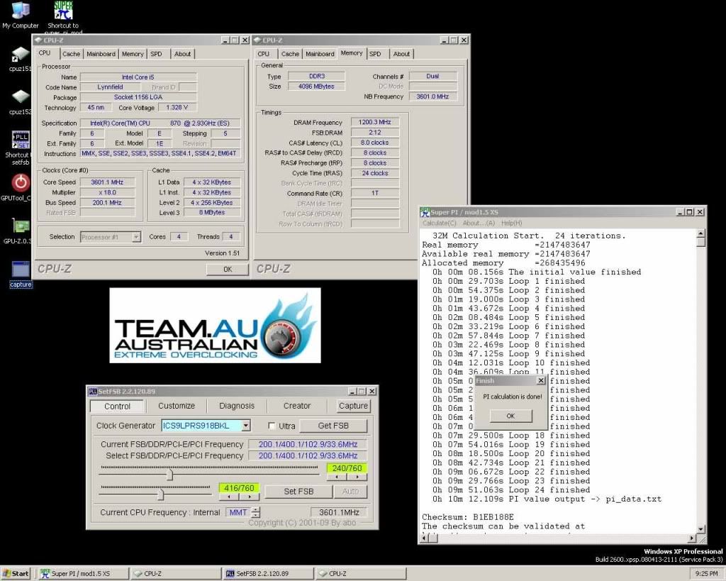Click the Windows Start button

pos(16,574)
